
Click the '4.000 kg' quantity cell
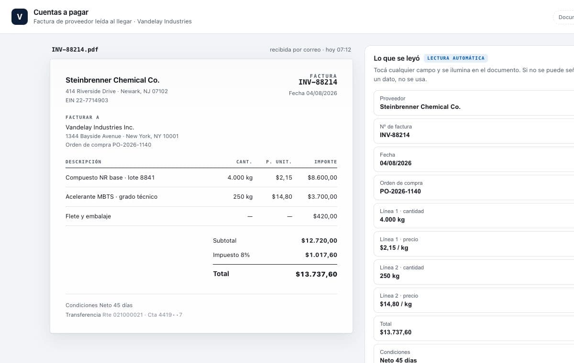[240, 178]
